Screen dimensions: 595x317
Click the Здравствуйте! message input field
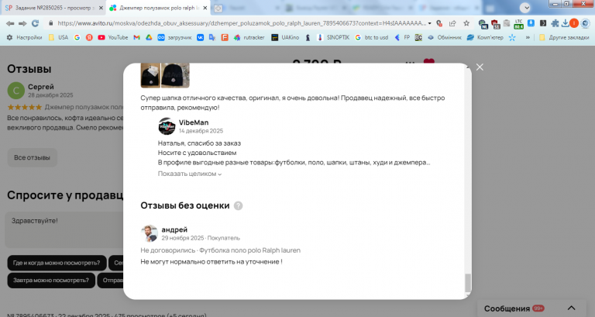pyautogui.click(x=64, y=229)
